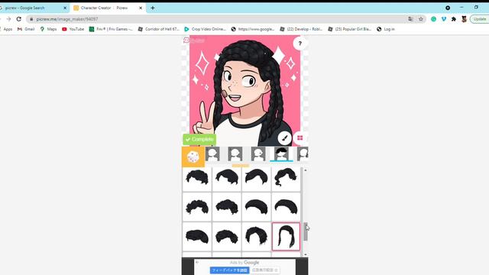Select the hair category tab with black hair
The height and width of the screenshot is (275, 489).
tap(281, 154)
